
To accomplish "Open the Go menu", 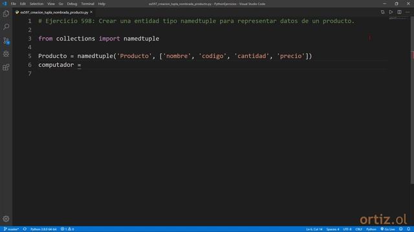I will click(61, 4).
